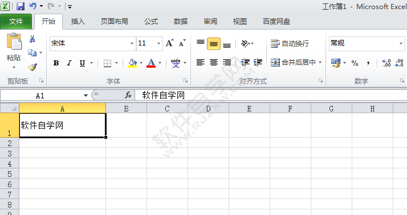
Task: Apply the yellow fill color swatch
Action: pos(132,63)
